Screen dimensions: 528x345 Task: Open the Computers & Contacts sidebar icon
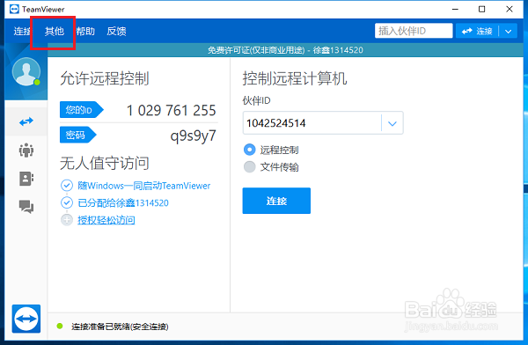26,179
